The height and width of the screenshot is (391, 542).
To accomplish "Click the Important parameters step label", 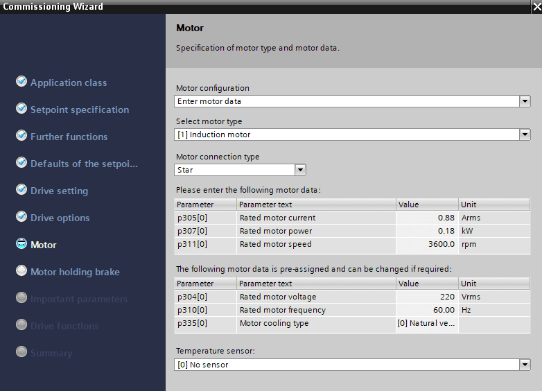I will pos(79,299).
